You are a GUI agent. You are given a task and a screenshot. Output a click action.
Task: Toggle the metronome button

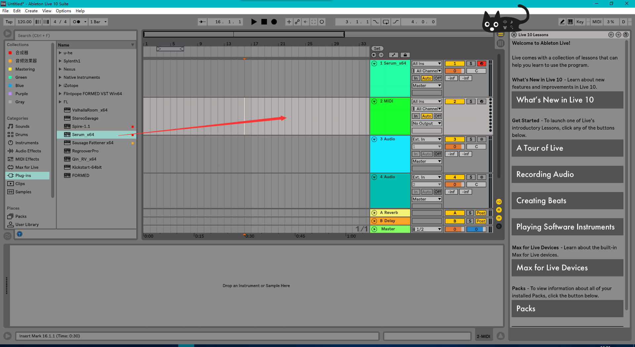pos(77,22)
